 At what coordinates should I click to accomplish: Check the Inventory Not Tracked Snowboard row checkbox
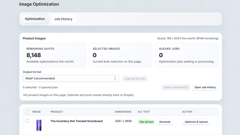(x=28, y=121)
